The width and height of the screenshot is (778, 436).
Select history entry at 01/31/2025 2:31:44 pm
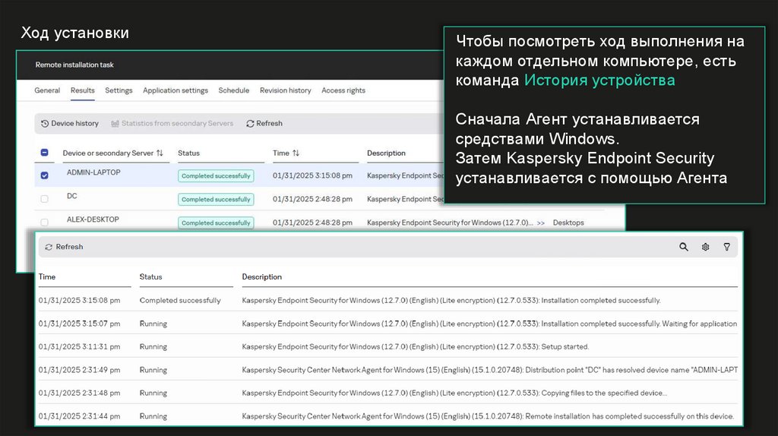point(388,416)
